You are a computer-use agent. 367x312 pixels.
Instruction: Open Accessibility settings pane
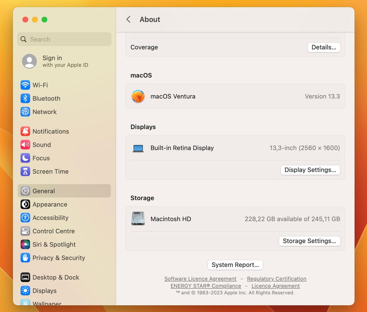[x=50, y=218]
